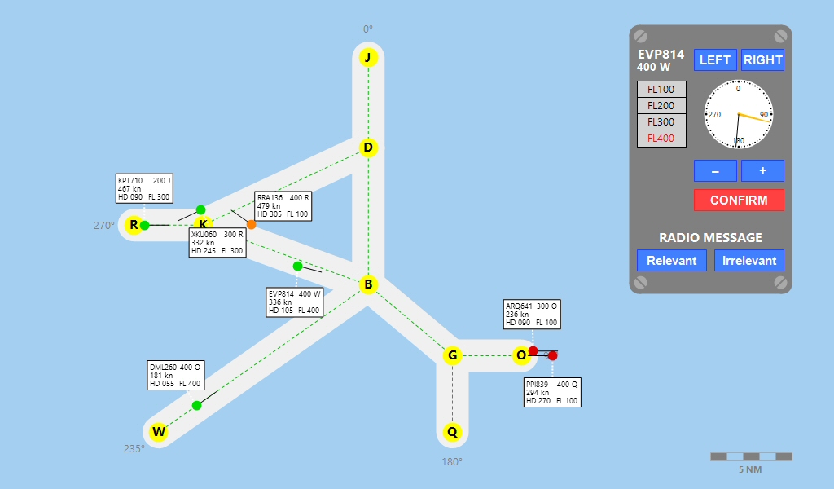Select flight level FL100

coord(661,90)
